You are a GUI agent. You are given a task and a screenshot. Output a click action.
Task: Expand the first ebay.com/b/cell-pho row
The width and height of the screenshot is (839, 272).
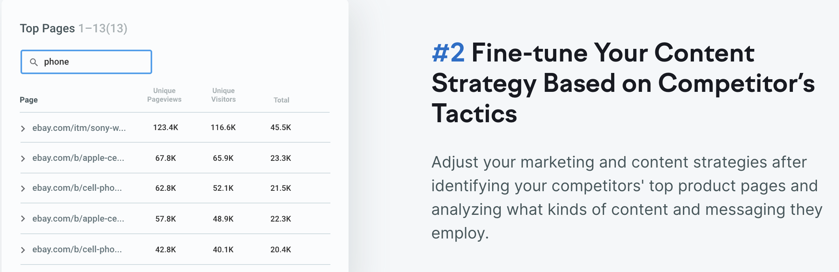(x=24, y=188)
